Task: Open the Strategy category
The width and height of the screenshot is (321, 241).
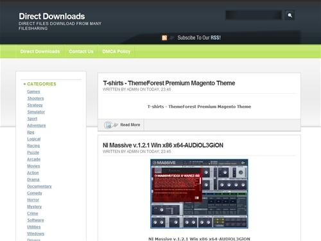Action: [35, 105]
